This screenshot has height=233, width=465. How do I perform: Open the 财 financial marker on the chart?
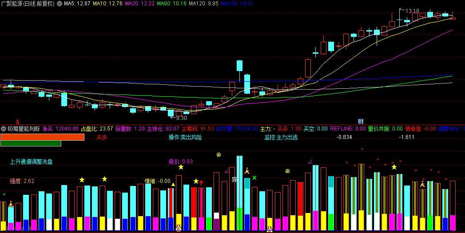tap(361, 121)
